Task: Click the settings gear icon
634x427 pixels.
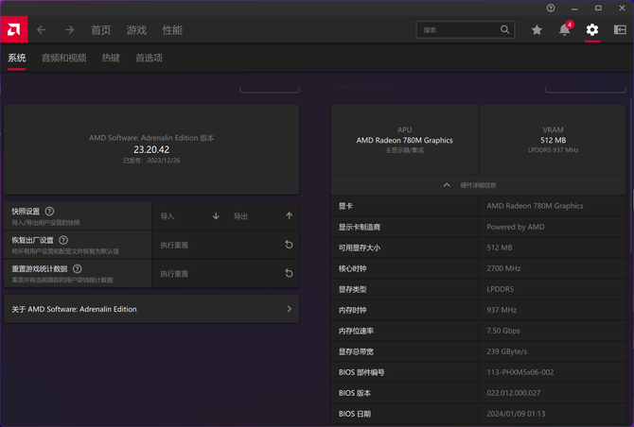Action: pos(592,30)
